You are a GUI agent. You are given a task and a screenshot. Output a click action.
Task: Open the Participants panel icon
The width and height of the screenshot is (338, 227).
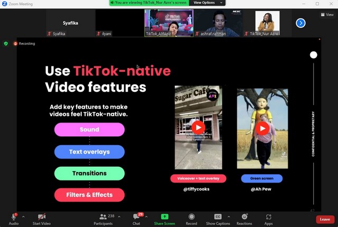[x=103, y=216]
